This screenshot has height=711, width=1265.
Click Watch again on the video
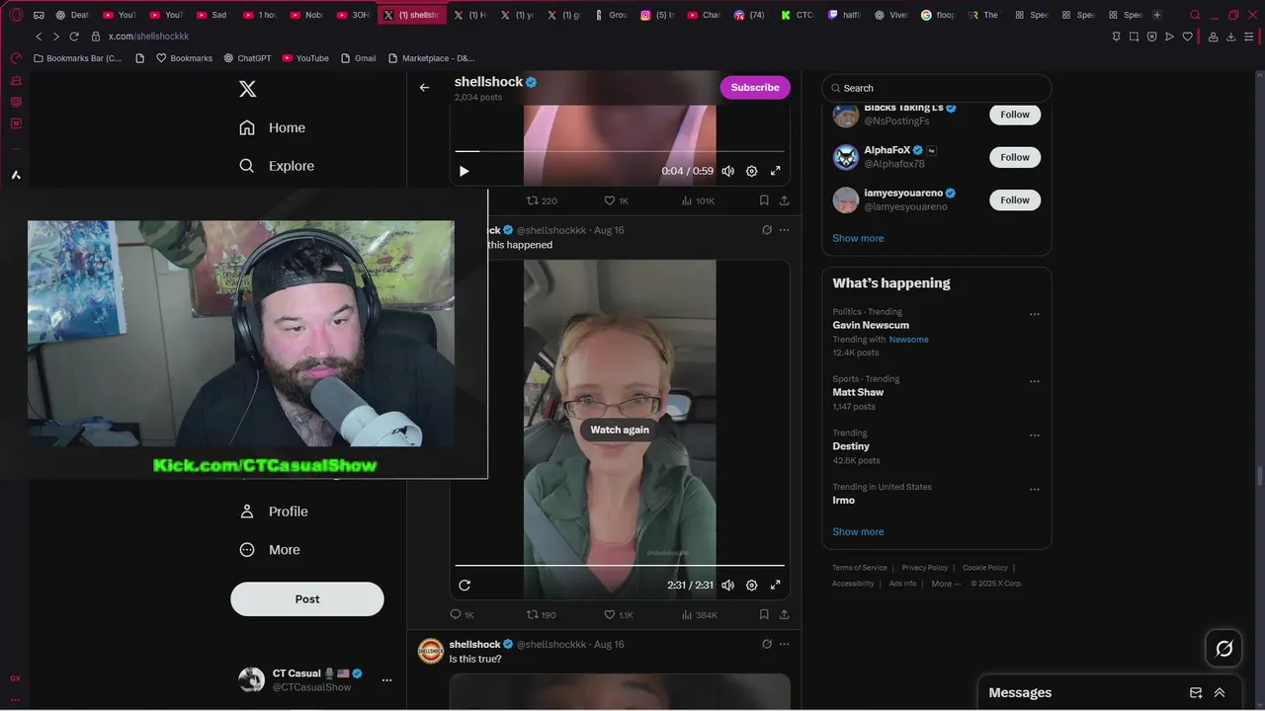[x=620, y=430]
